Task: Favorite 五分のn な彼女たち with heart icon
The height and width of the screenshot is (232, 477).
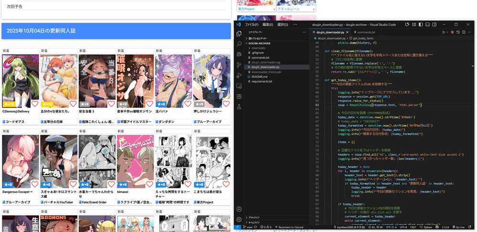Action: (x=73, y=104)
